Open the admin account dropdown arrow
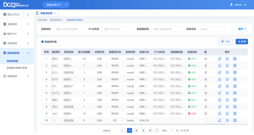This screenshot has height=135, width=254. pyautogui.click(x=245, y=5)
